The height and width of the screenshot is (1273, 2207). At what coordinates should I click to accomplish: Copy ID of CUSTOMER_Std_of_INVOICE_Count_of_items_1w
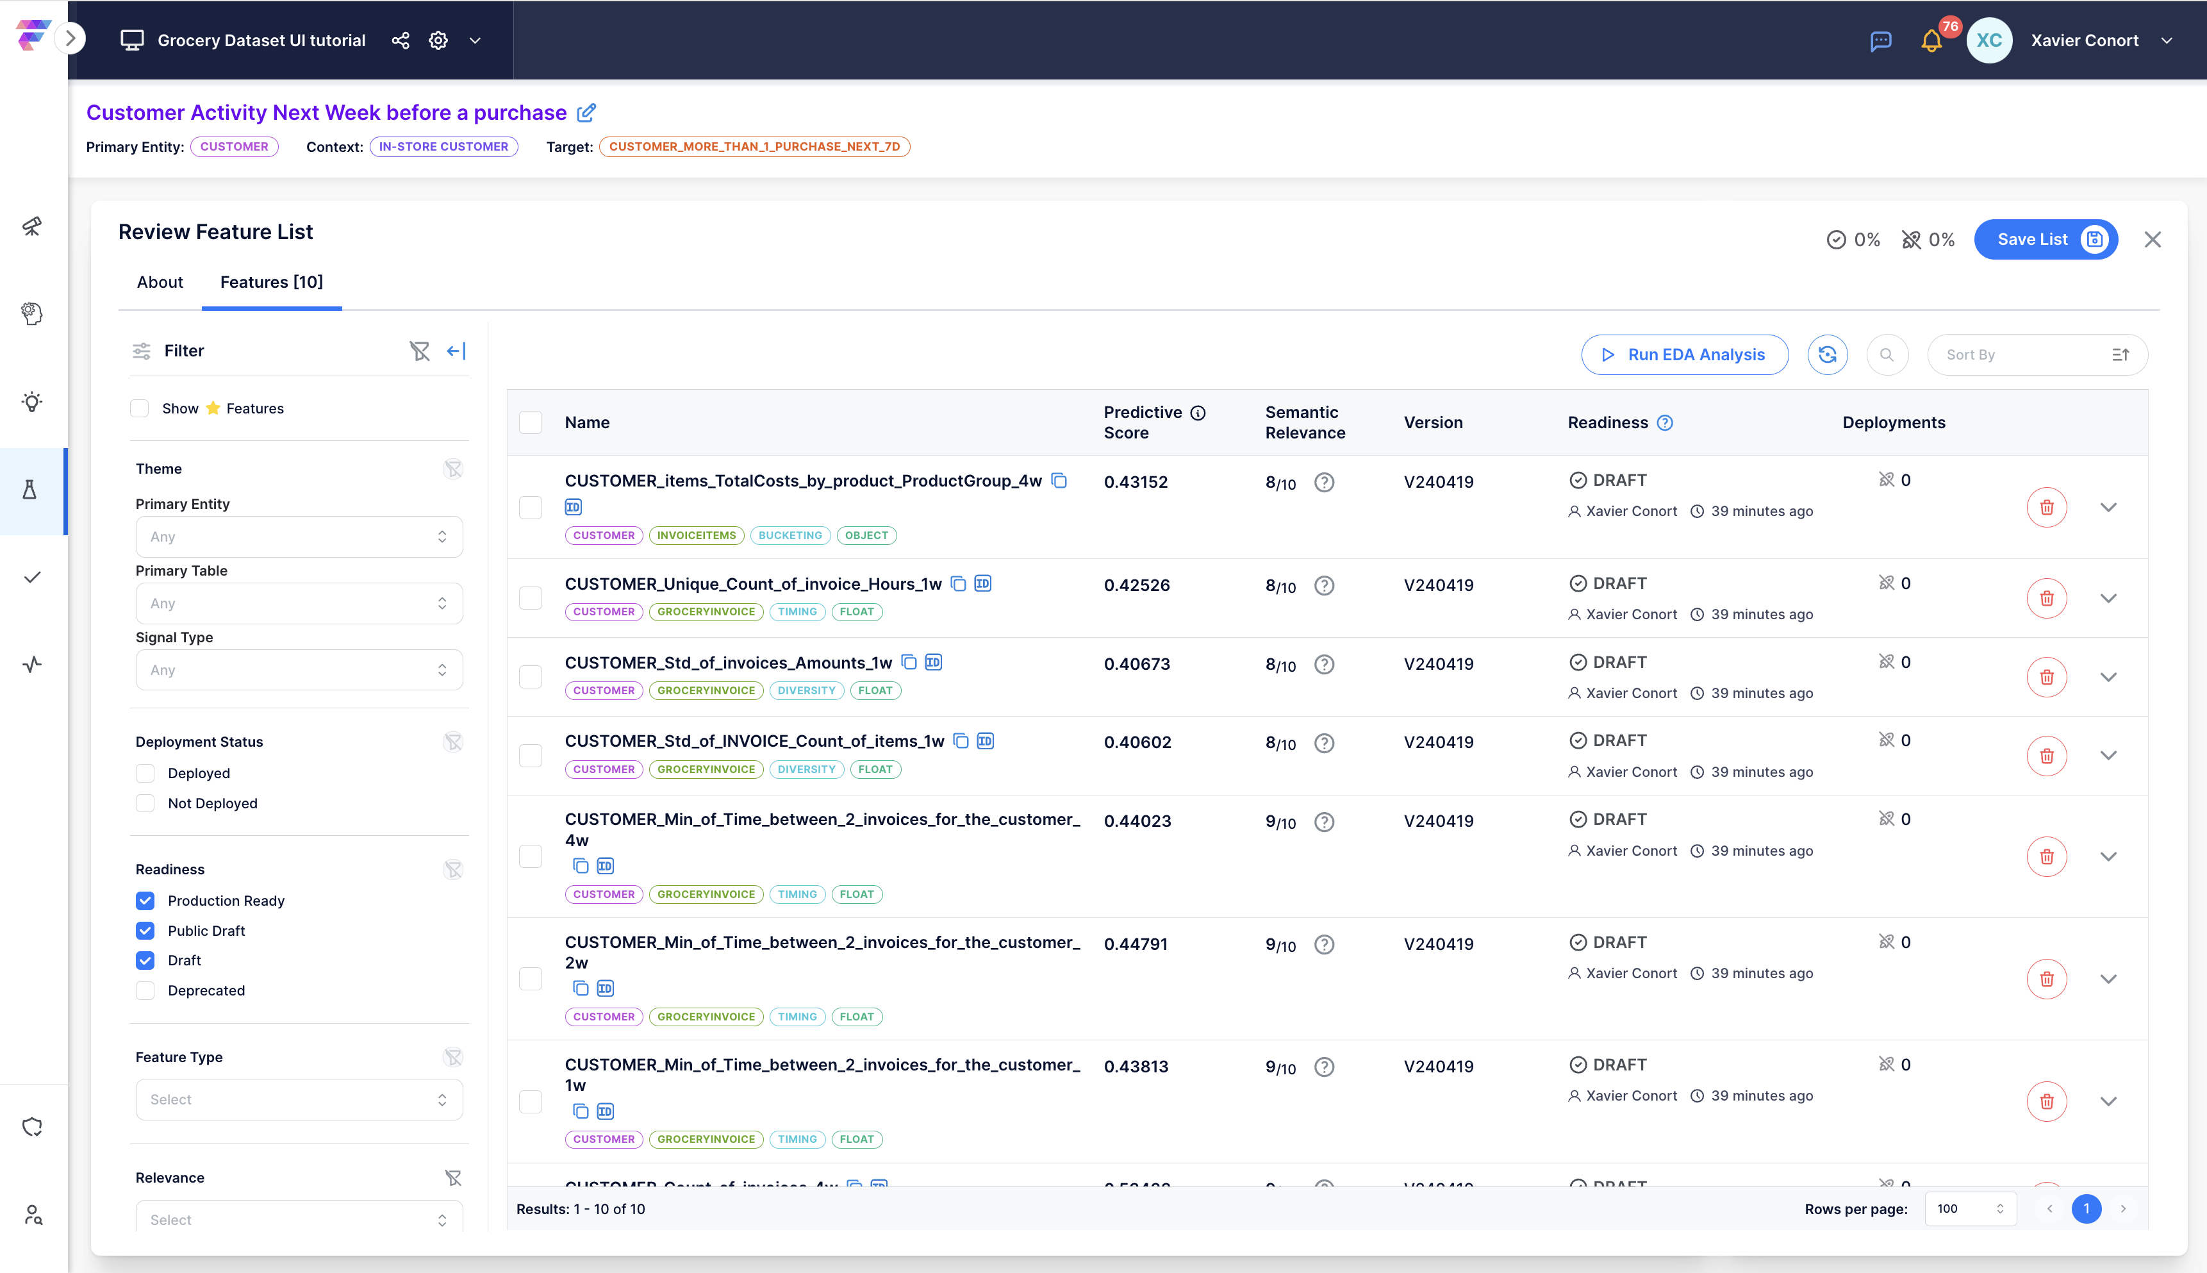click(985, 742)
